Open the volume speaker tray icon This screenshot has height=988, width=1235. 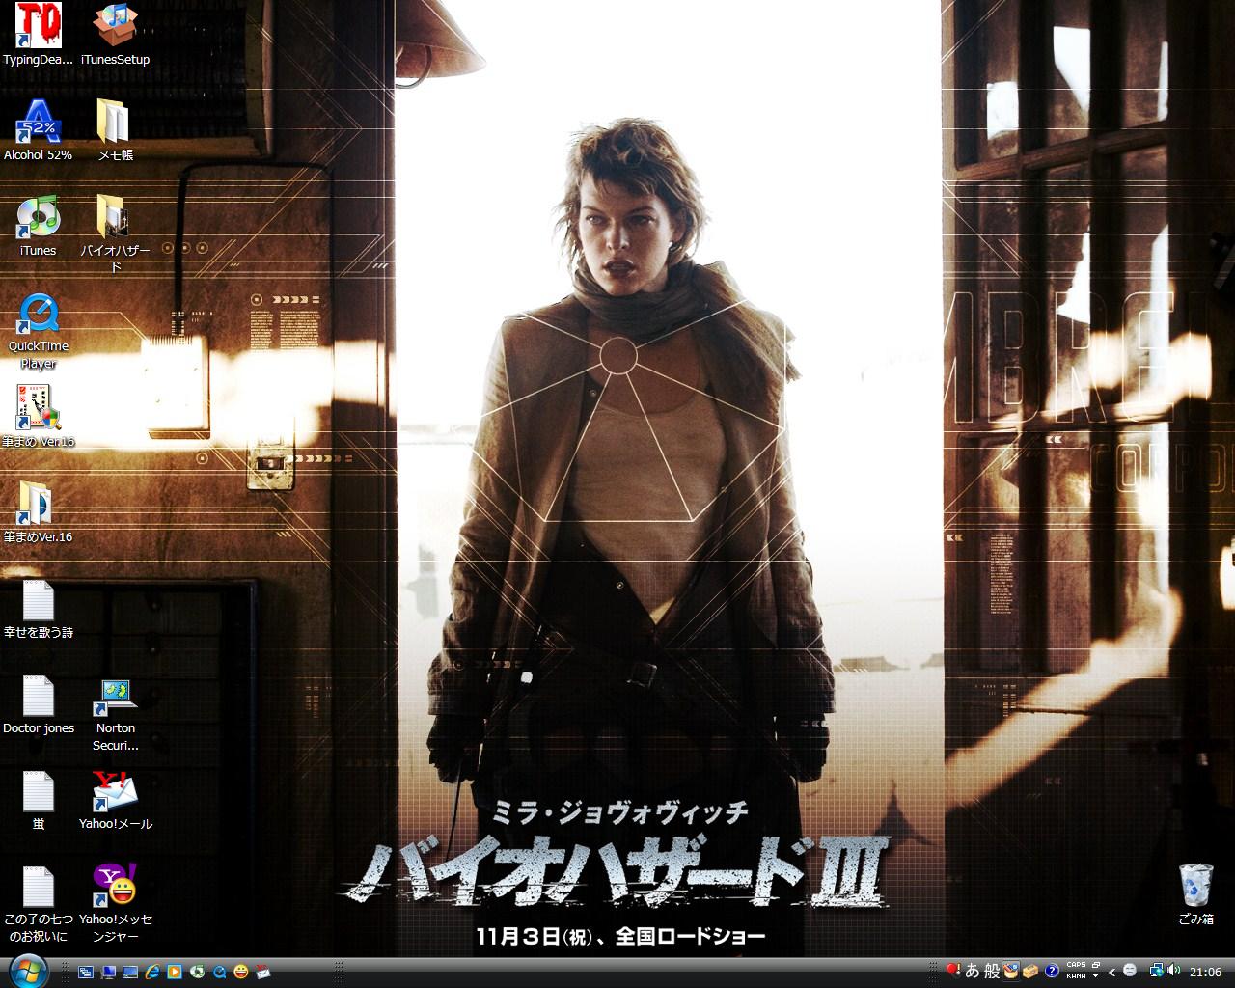pos(1173,971)
